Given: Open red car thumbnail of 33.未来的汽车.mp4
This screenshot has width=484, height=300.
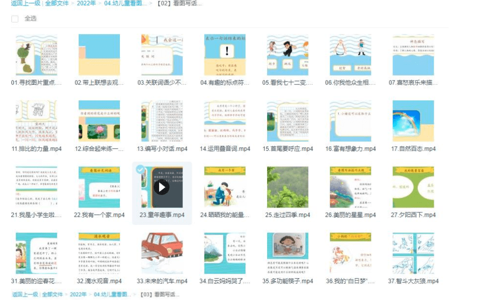Looking at the screenshot, I should (x=162, y=253).
